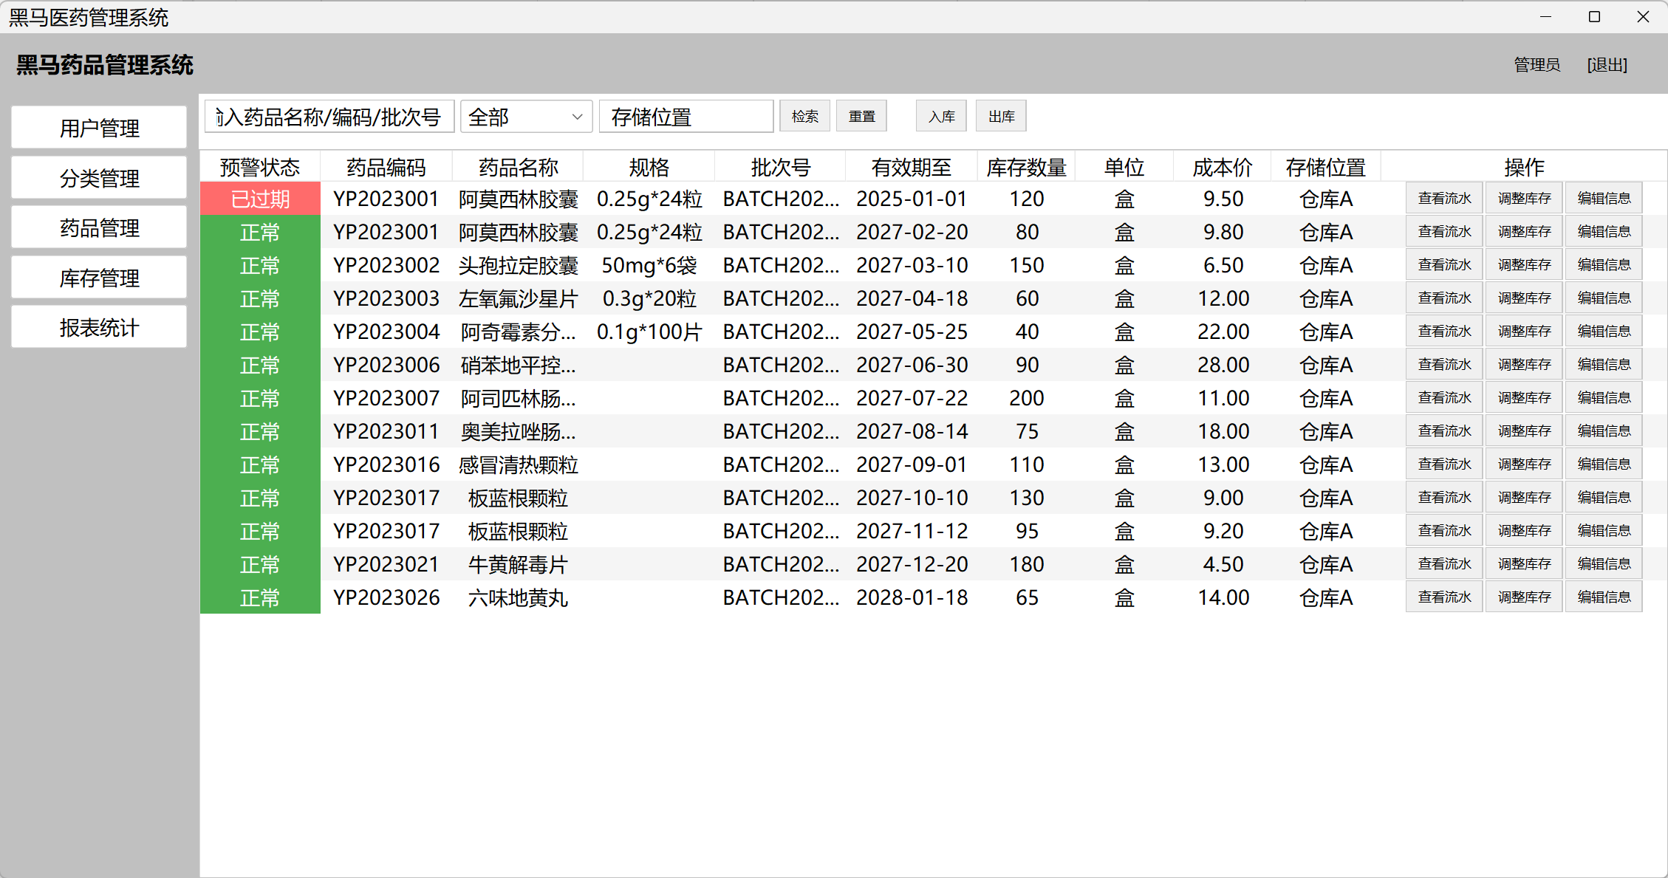Click the 存储位置 storage location input field

point(686,117)
